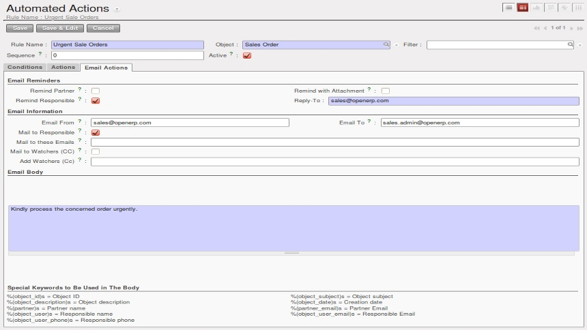Open the Conditions tab
Image resolution: width=587 pixels, height=330 pixels.
tap(25, 67)
